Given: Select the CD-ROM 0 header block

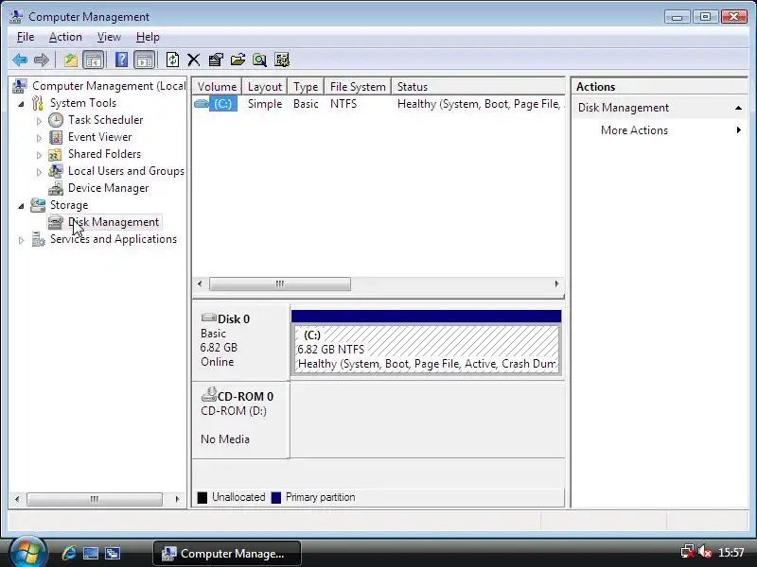Looking at the screenshot, I should coord(241,419).
